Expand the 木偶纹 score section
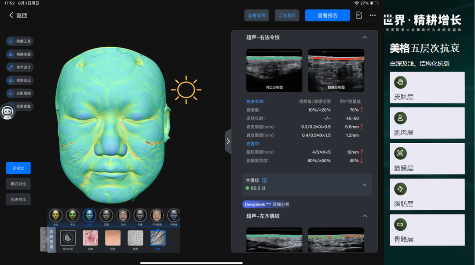The image size is (475, 265). coord(364,185)
